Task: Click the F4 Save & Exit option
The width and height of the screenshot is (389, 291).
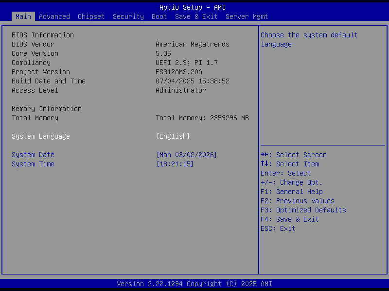Action: [x=289, y=219]
